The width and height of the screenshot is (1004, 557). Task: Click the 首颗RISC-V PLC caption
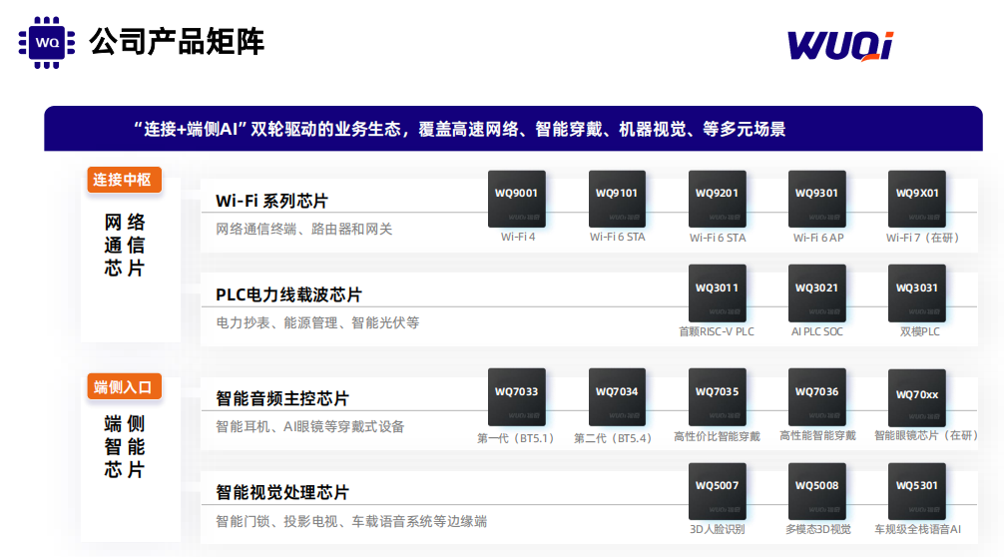(717, 331)
